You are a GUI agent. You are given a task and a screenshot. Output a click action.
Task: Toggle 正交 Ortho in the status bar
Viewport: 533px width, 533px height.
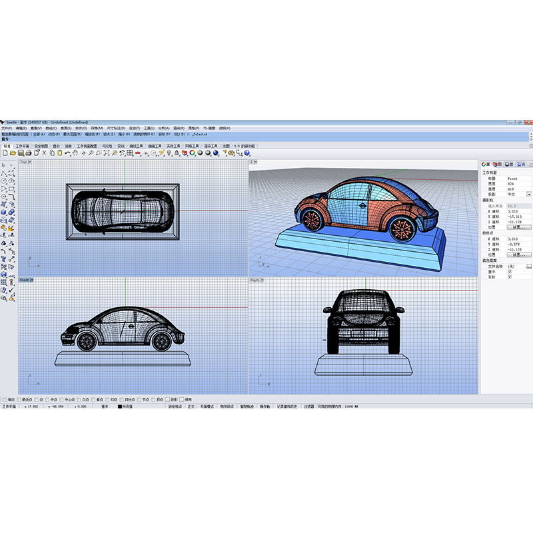[191, 406]
